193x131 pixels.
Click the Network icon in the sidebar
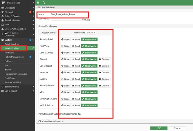pos(2,12)
